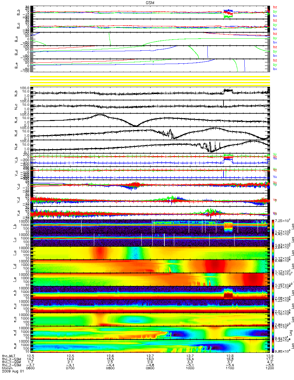Image resolution: width=294 pixels, height=380 pixels.
Task: Click the by legend label of panel B_d
Action: (275, 51)
